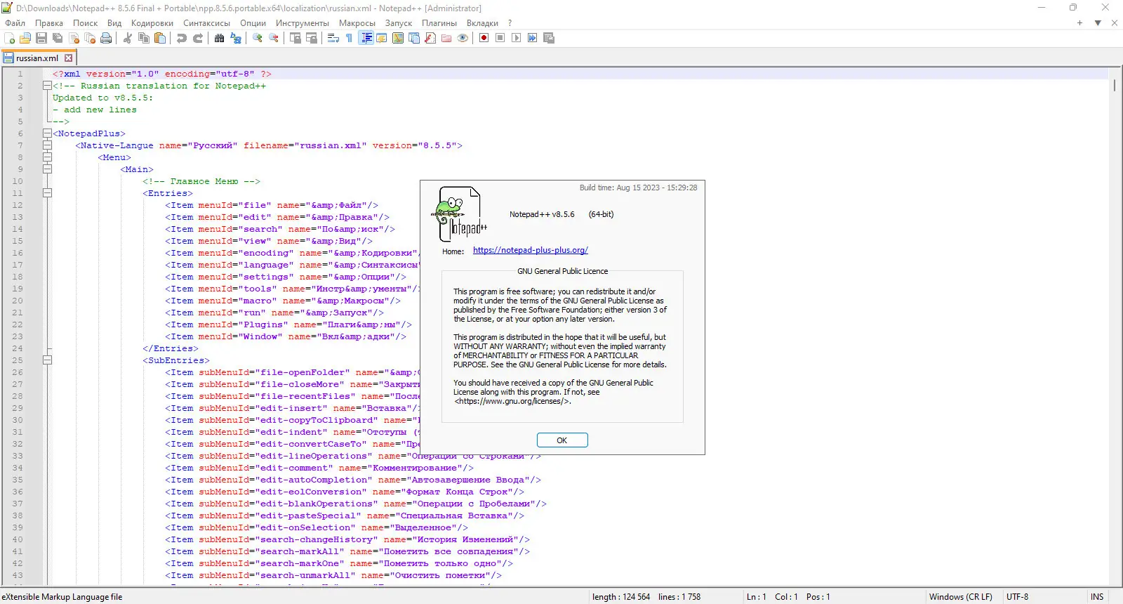Open the document list dropdown arrow at top right
Screen dimensions: 1123x604
pyautogui.click(x=1098, y=23)
